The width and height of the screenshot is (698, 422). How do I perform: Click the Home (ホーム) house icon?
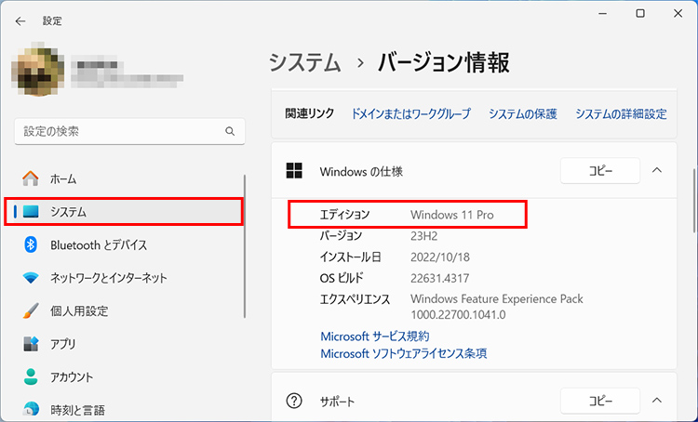[x=31, y=178]
